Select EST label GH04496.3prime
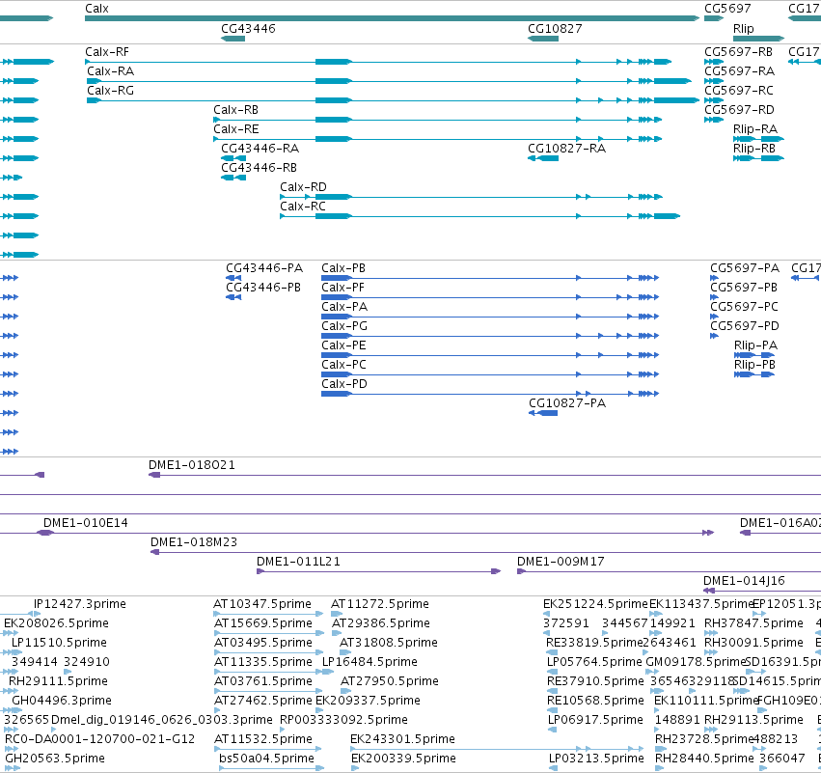 (62, 701)
